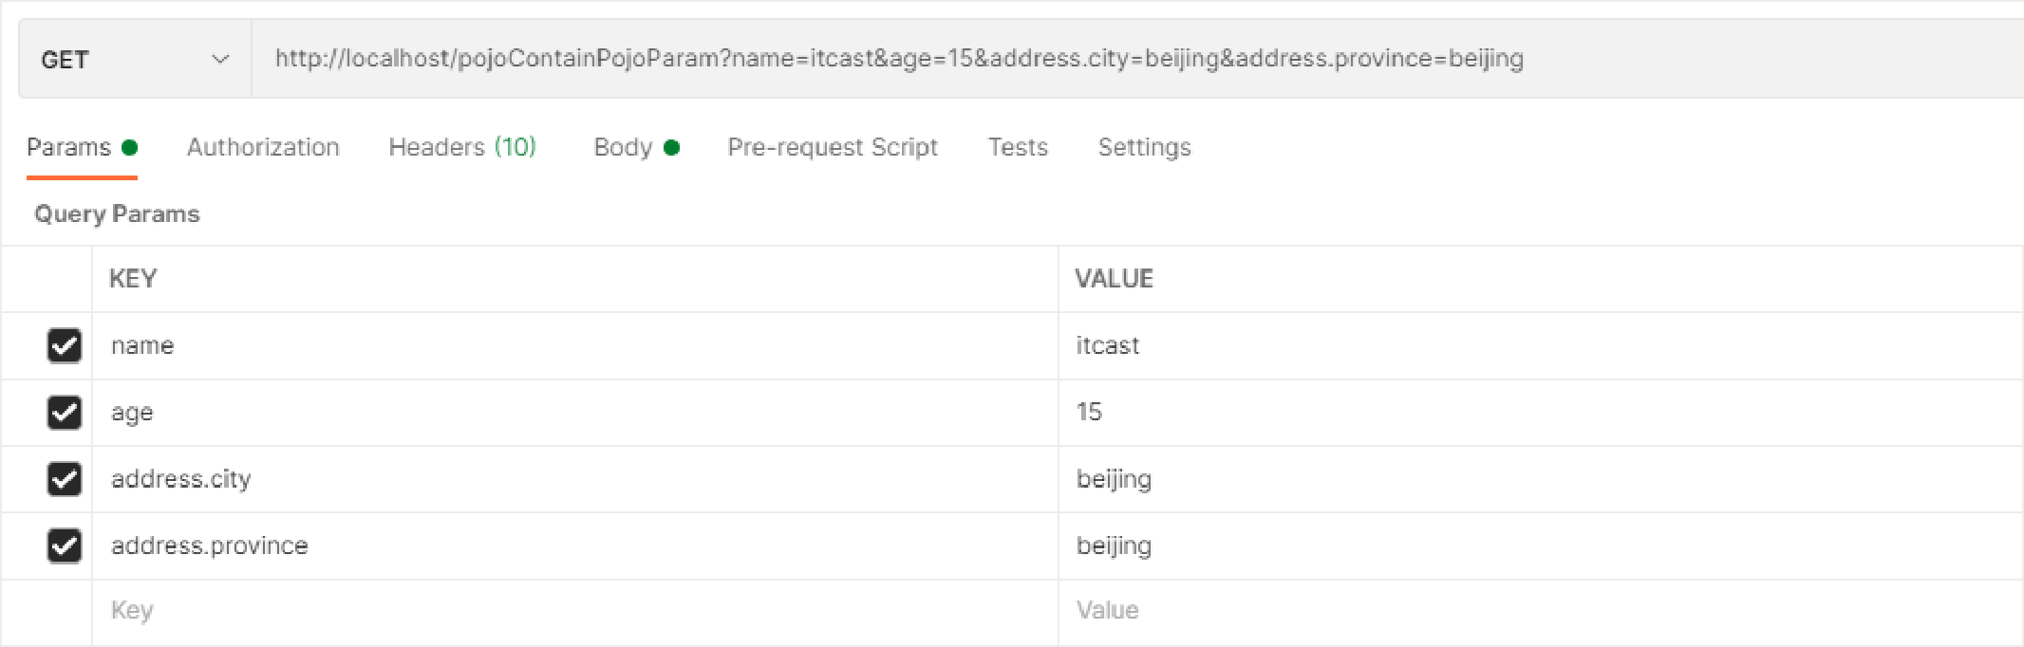Image resolution: width=2024 pixels, height=647 pixels.
Task: Uncheck the address.province parameter checkbox
Action: pos(65,545)
